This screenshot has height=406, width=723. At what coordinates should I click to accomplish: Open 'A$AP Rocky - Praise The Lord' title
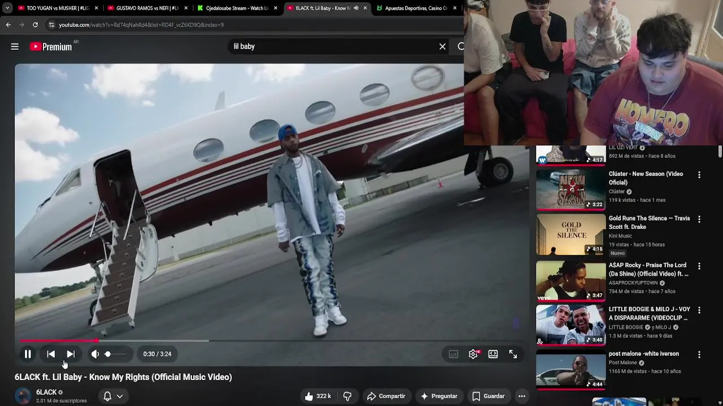pos(648,270)
